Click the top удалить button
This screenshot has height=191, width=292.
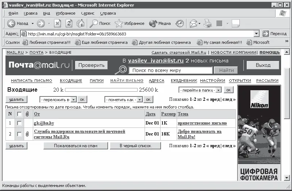(16, 99)
